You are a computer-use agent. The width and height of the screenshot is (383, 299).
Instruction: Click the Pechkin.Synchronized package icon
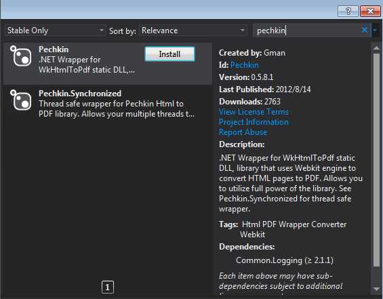[x=21, y=100]
